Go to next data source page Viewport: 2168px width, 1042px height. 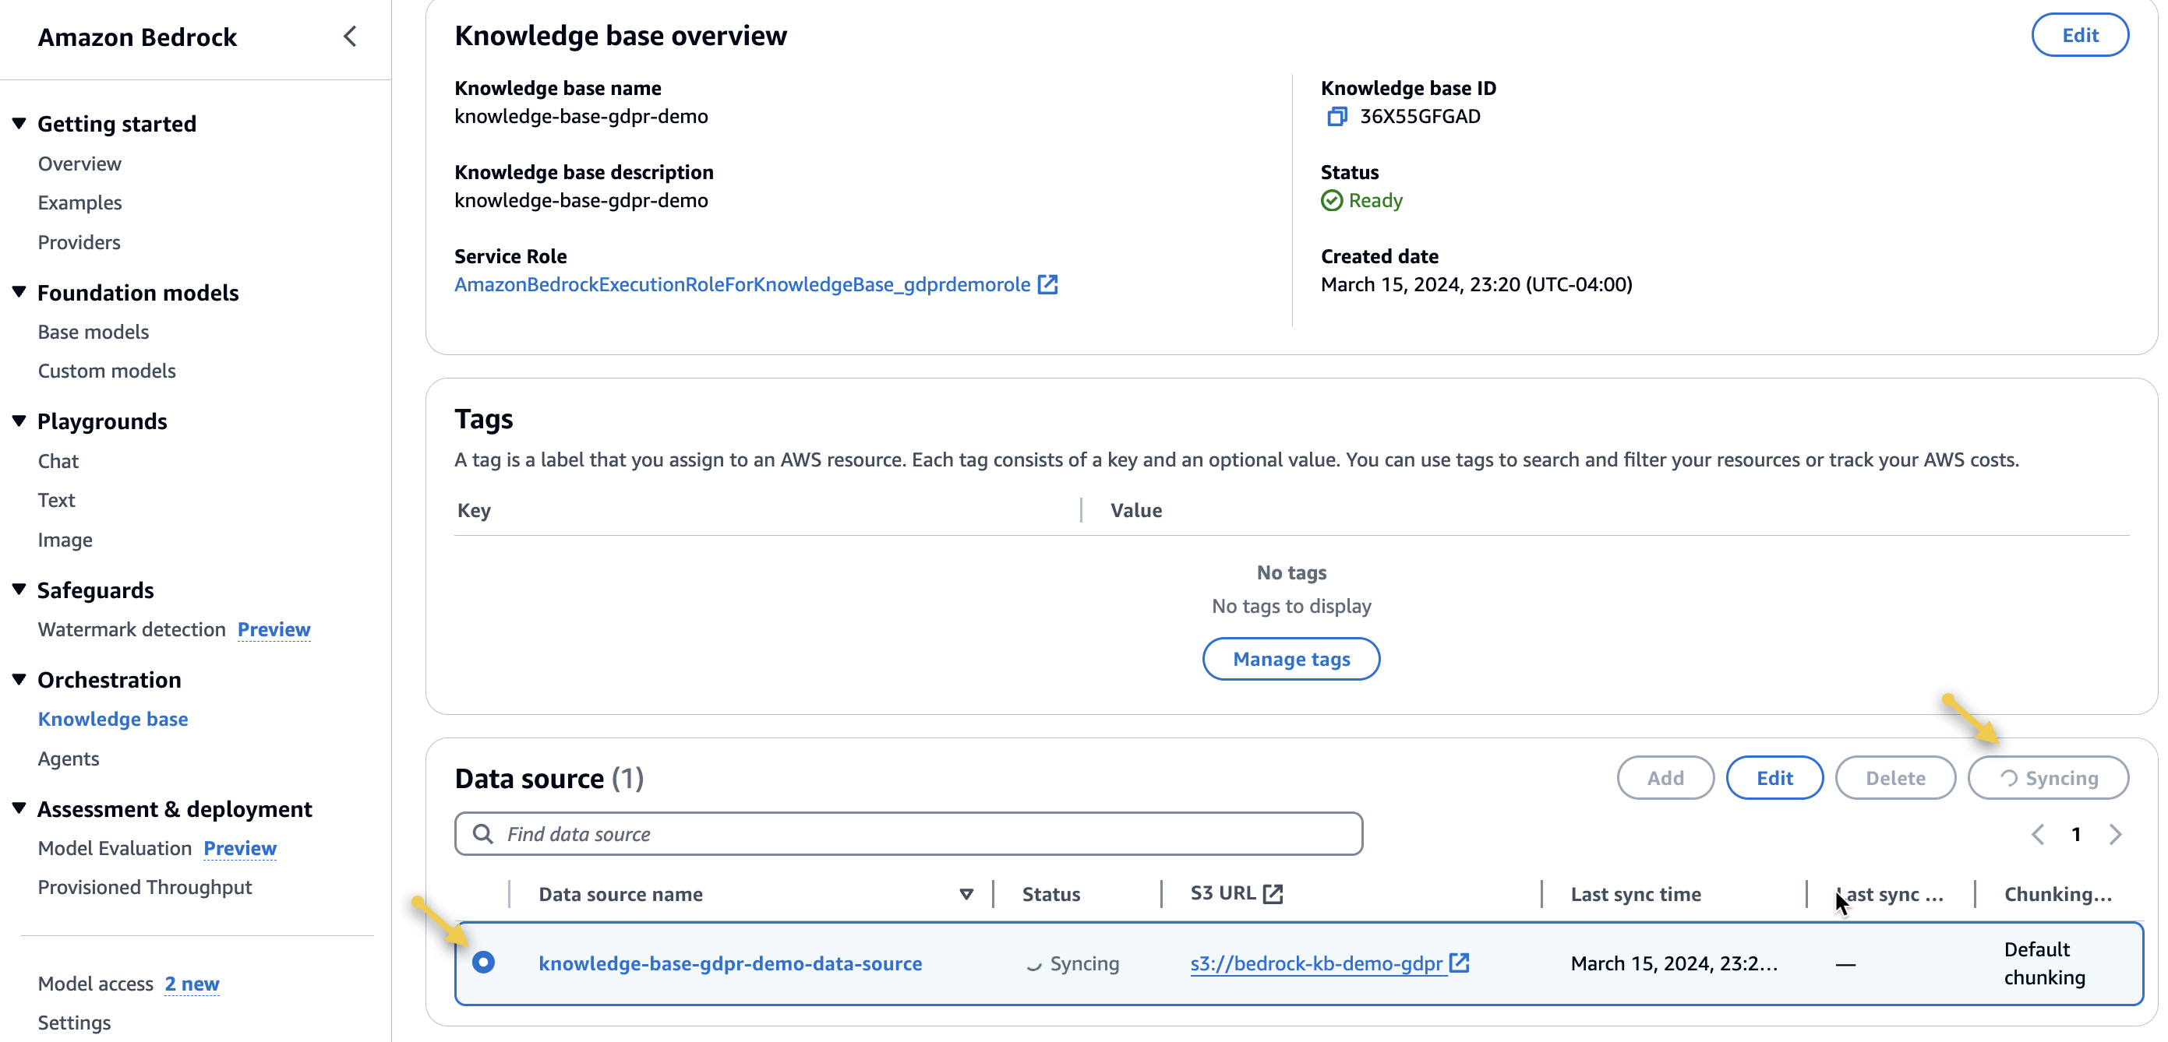(x=2115, y=833)
